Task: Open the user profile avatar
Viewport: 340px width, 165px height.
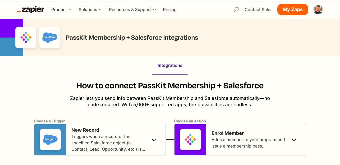Action: 318,10
